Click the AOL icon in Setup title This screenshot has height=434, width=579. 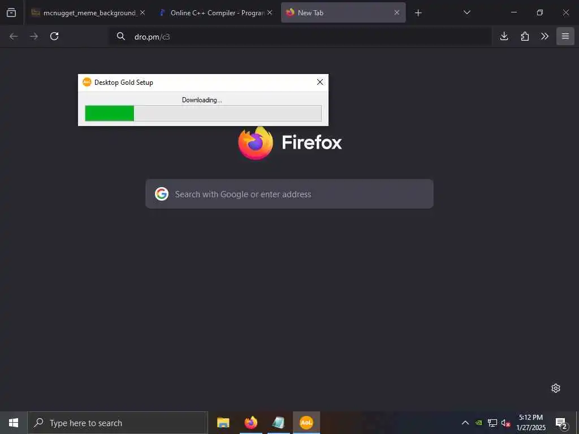(87, 82)
